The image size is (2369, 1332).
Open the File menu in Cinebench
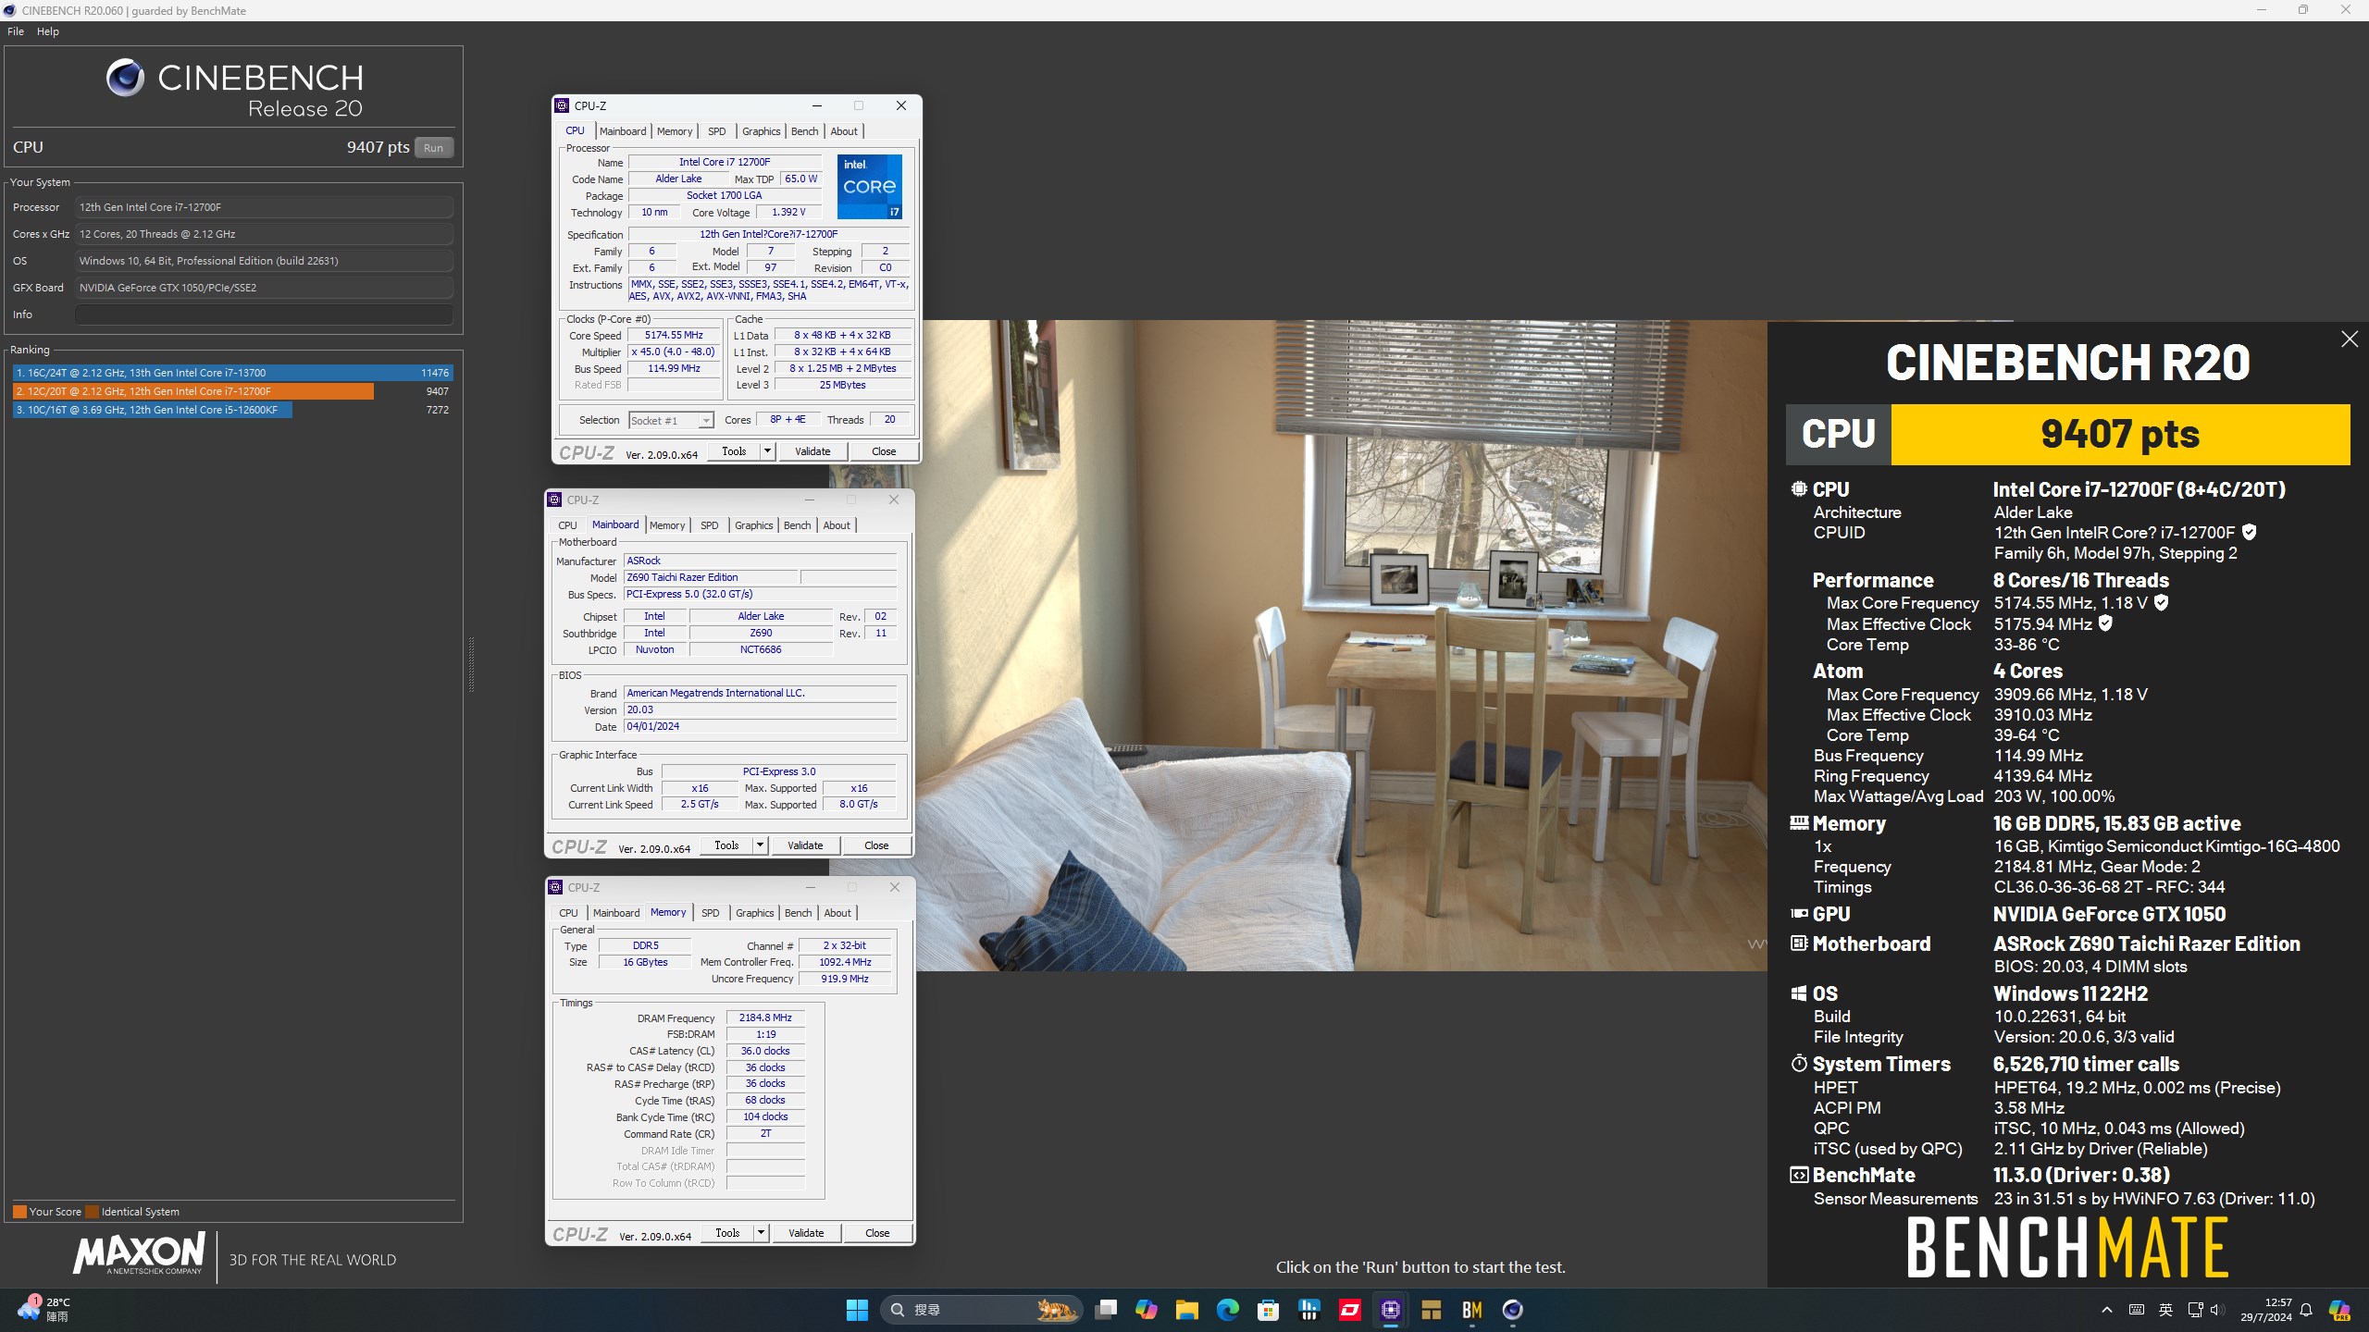(16, 31)
